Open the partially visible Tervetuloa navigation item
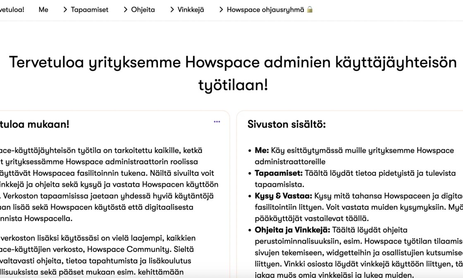 pos(12,10)
